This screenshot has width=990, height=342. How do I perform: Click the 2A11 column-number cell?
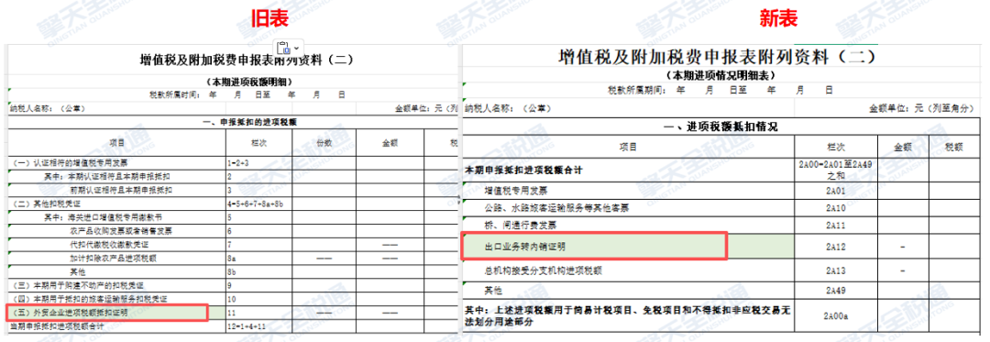tap(837, 226)
